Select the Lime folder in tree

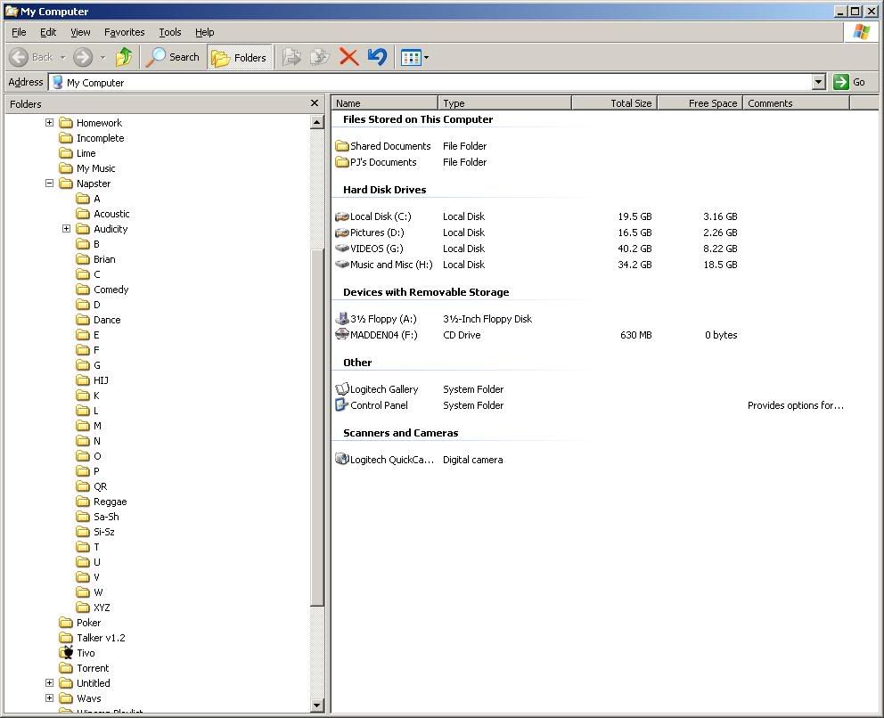(86, 153)
